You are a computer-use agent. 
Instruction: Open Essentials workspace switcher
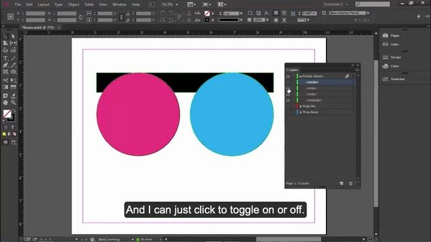point(335,5)
